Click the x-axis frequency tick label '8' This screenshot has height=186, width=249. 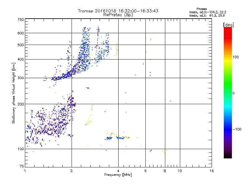pyautogui.click(x=165, y=171)
